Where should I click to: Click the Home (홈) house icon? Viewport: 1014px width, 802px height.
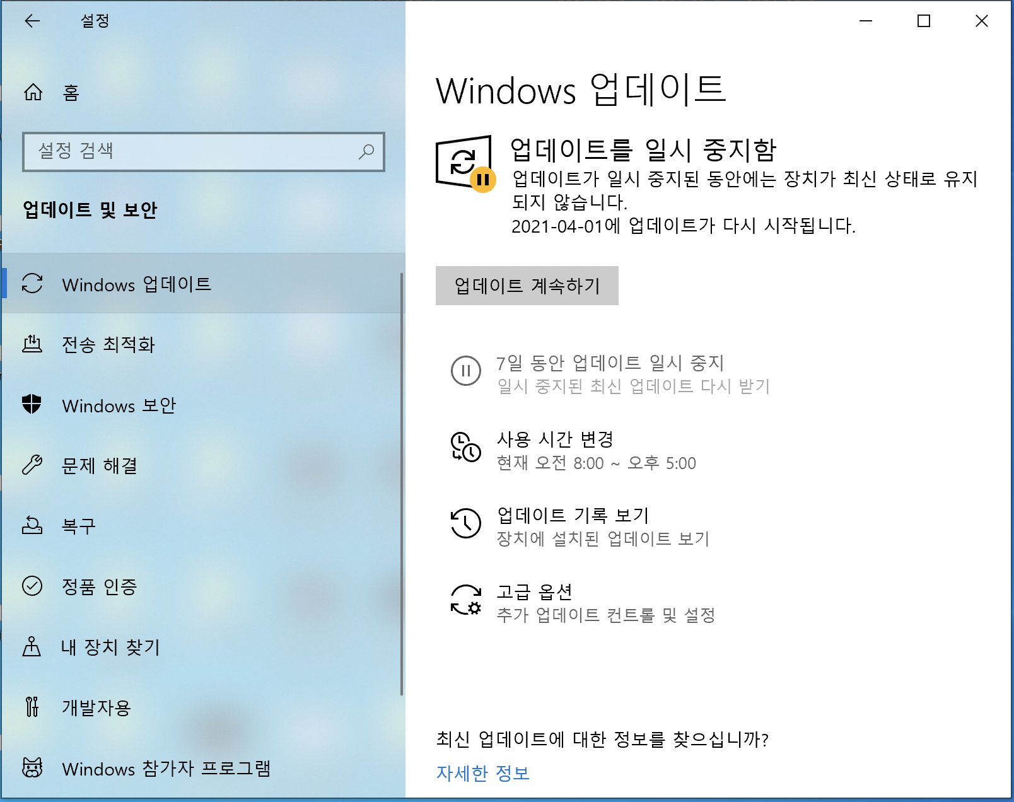33,93
